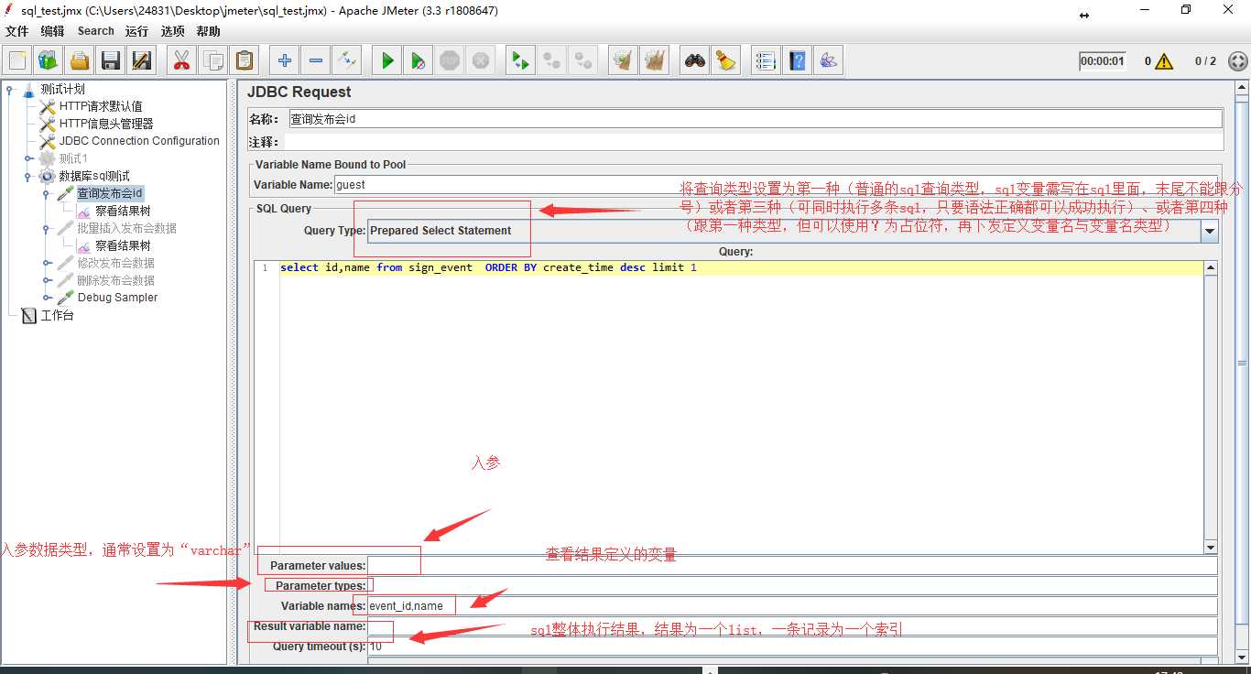Start all remote engines icon
The image size is (1251, 674).
coord(521,61)
